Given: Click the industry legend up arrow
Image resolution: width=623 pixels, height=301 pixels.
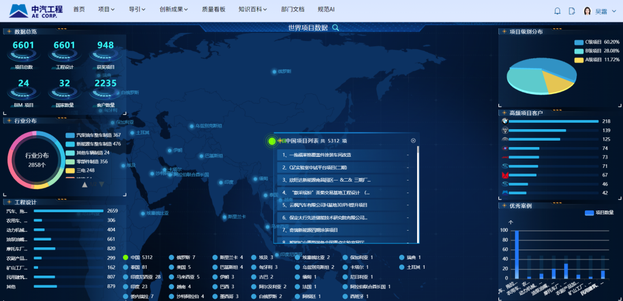Looking at the screenshot, I should [85, 185].
